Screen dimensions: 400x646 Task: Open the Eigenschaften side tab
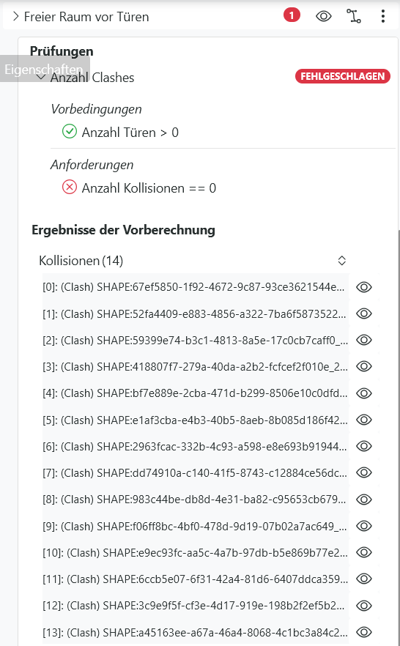45,69
